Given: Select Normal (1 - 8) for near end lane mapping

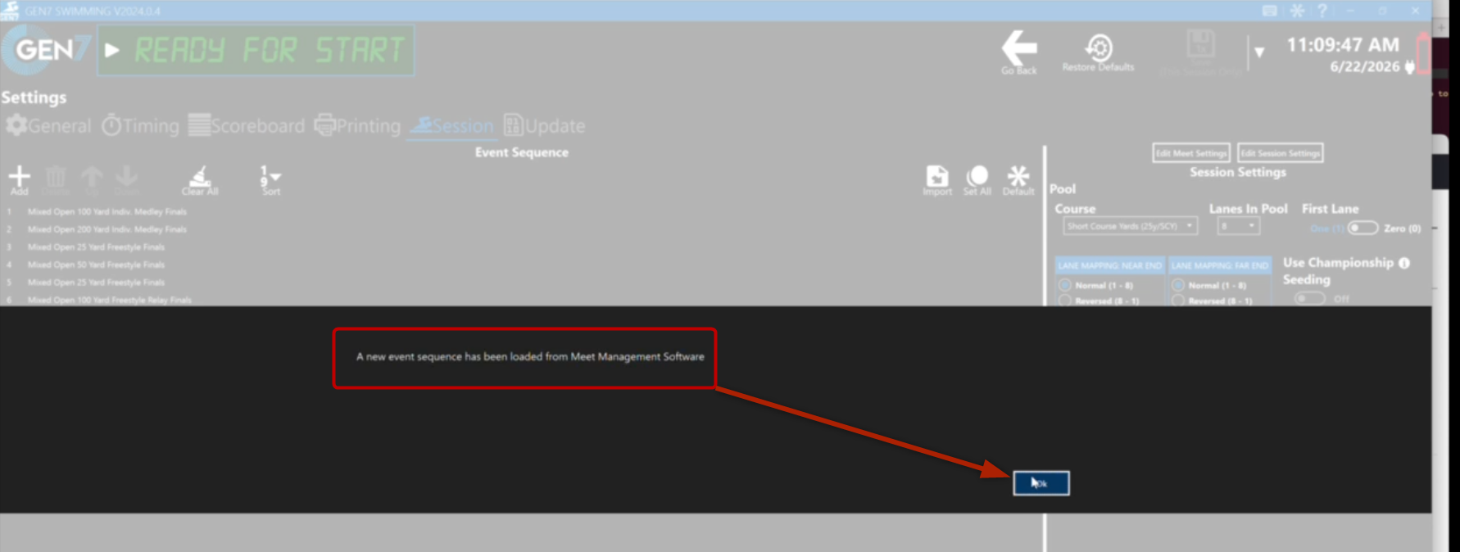Looking at the screenshot, I should click(x=1065, y=285).
